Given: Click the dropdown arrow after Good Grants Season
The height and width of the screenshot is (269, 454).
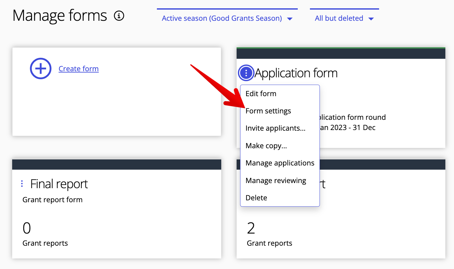Looking at the screenshot, I should tap(290, 19).
